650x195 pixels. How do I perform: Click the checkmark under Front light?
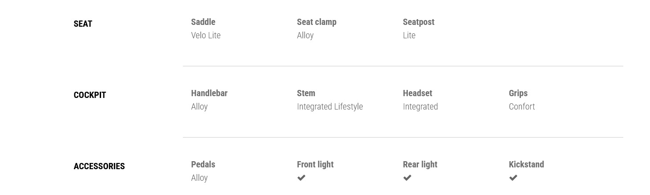pyautogui.click(x=301, y=178)
